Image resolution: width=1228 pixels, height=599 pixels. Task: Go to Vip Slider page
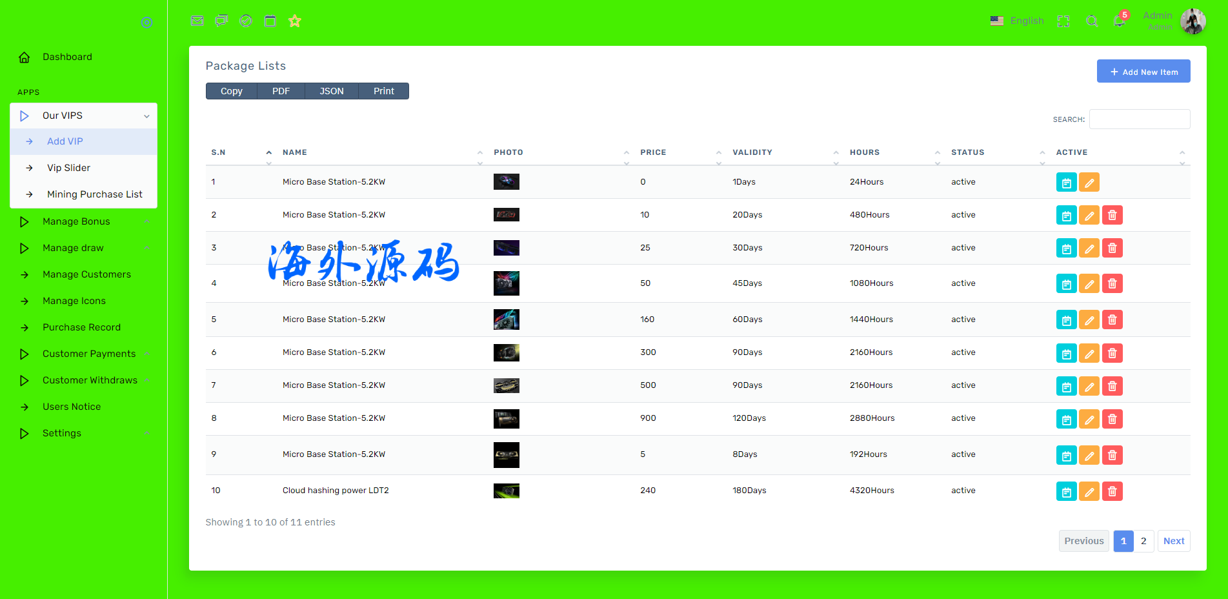coord(68,168)
